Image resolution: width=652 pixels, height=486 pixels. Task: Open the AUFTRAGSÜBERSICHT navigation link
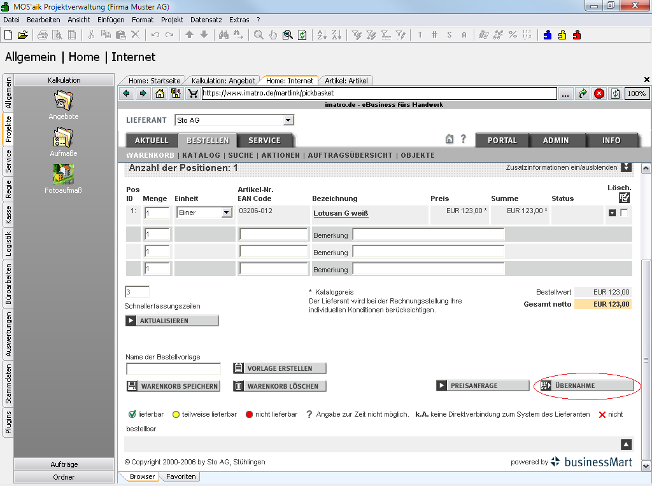(x=350, y=155)
